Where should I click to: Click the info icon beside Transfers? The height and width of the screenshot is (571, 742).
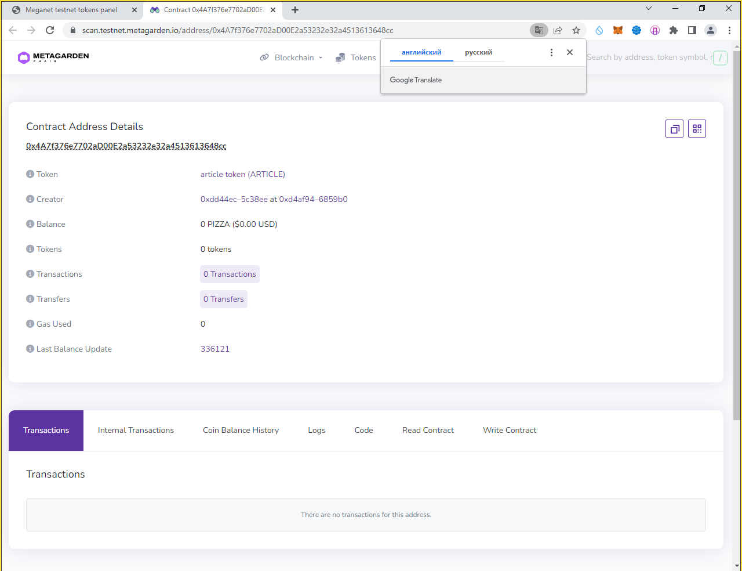coord(30,299)
